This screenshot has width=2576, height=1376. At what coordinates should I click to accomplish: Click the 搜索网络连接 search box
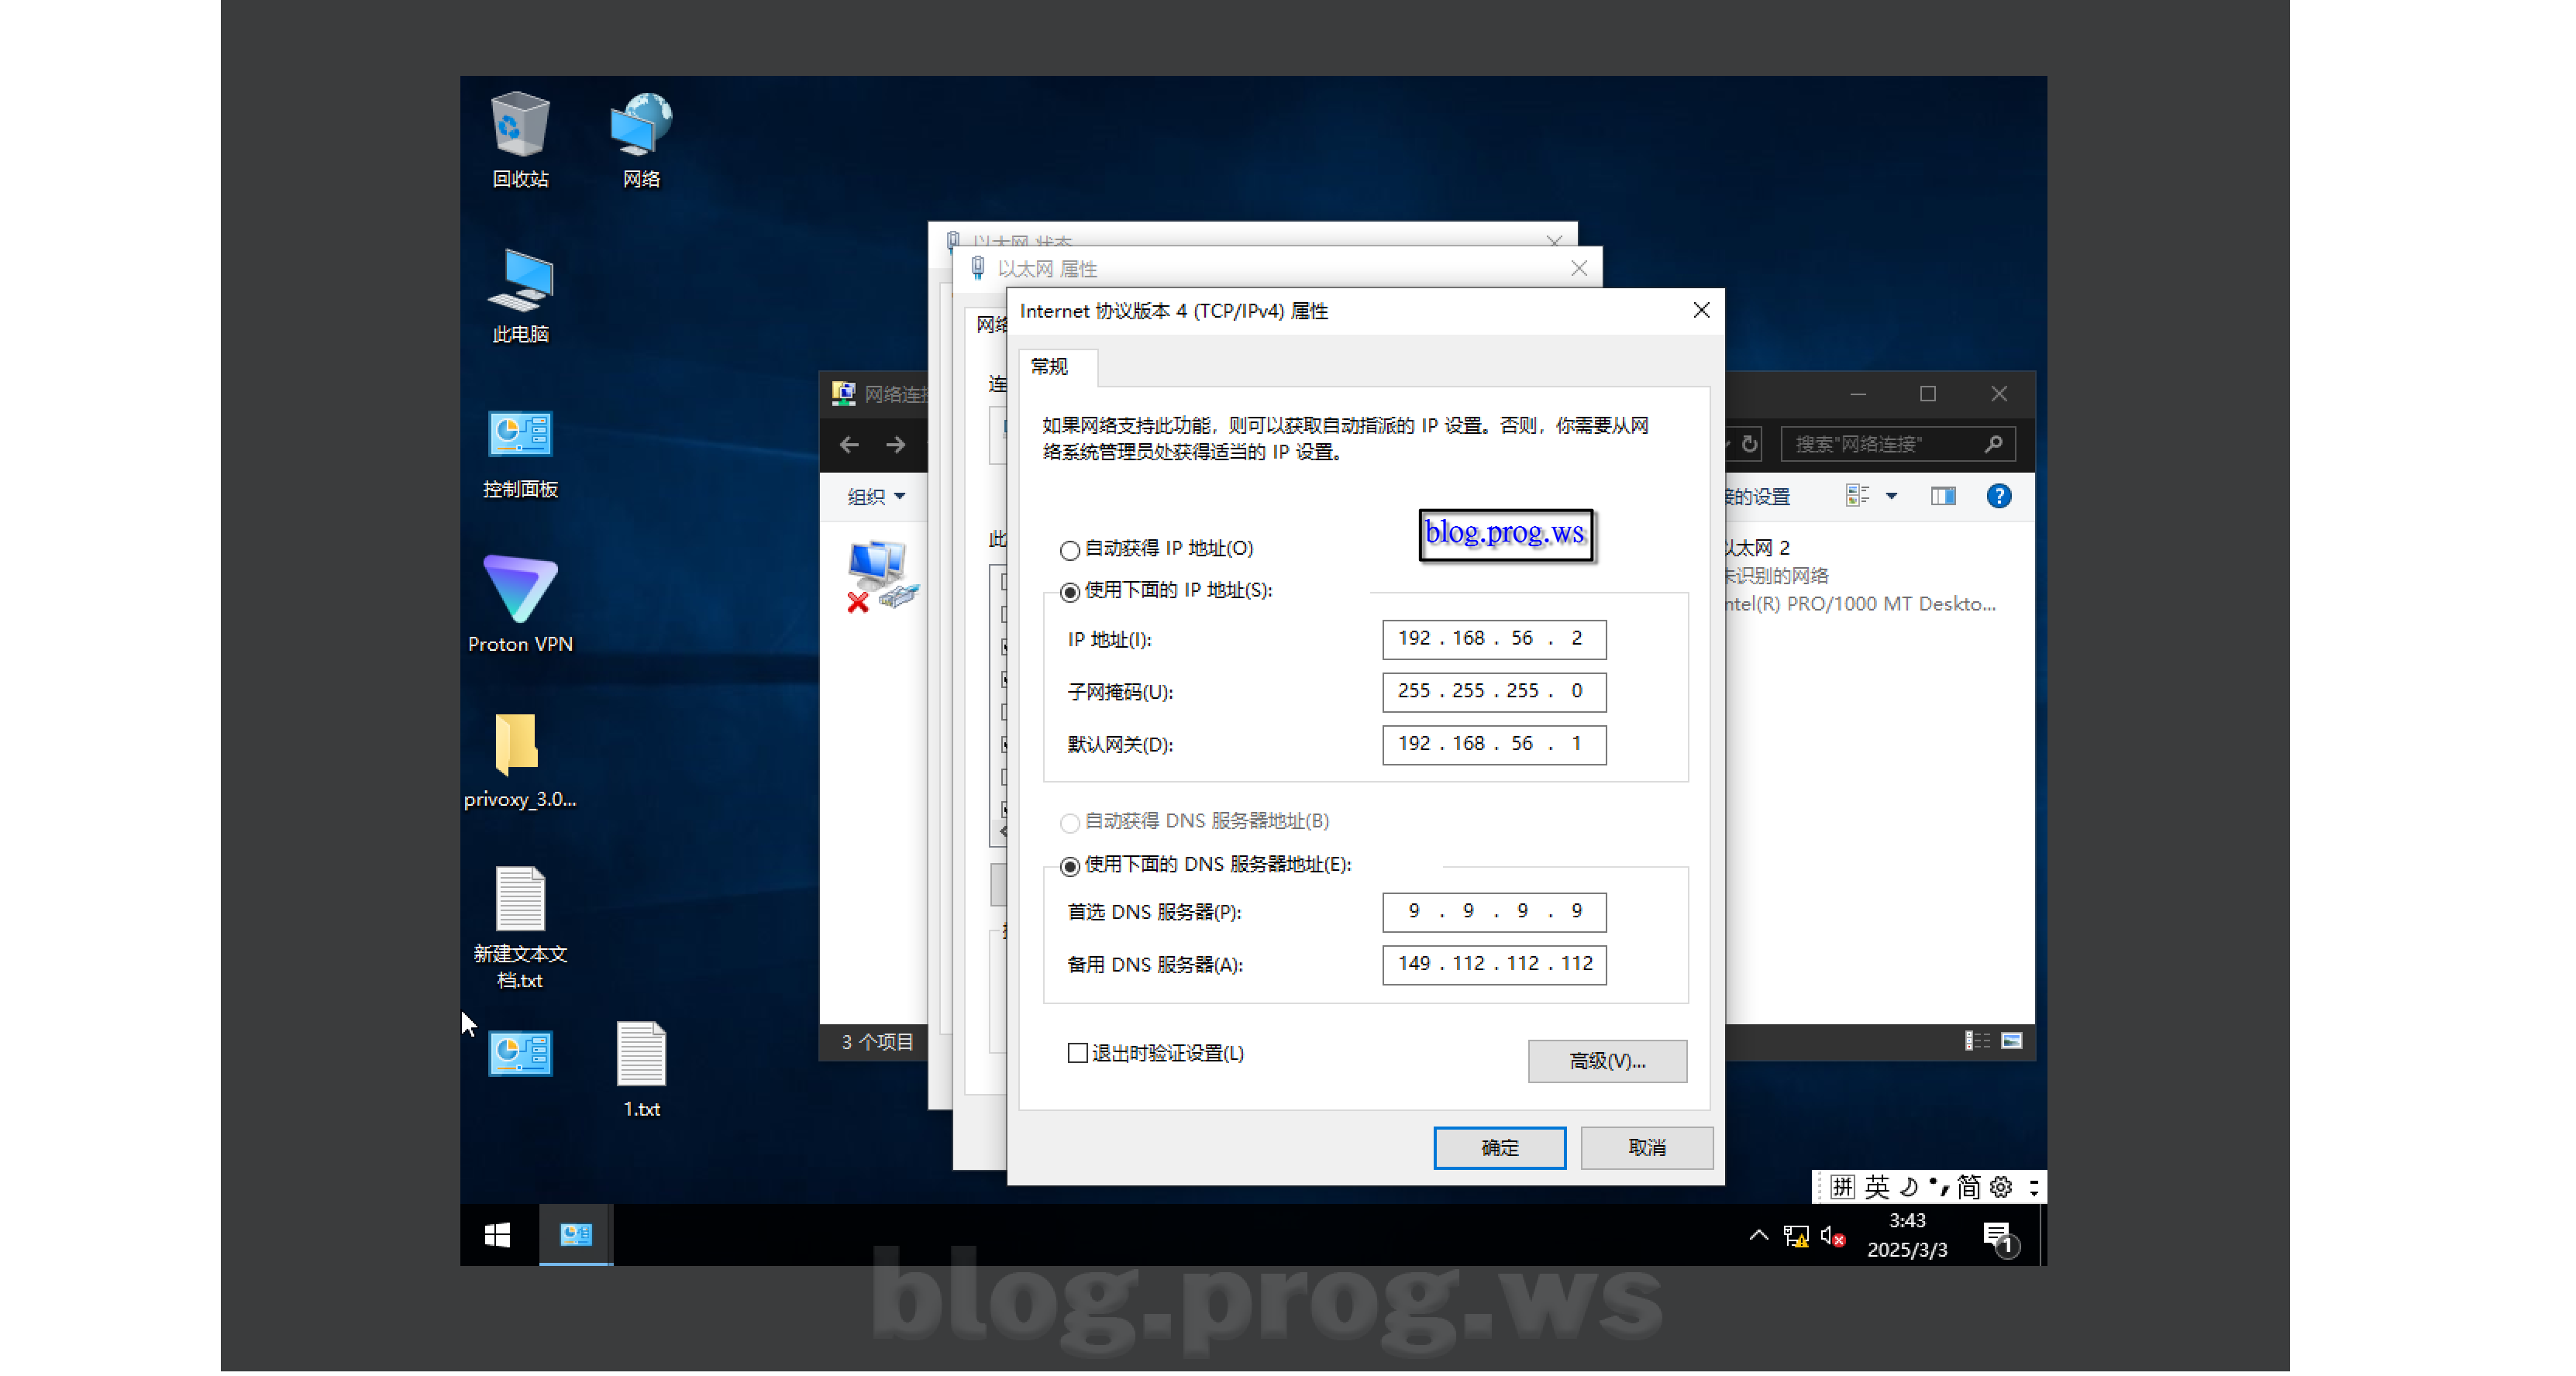(1890, 443)
